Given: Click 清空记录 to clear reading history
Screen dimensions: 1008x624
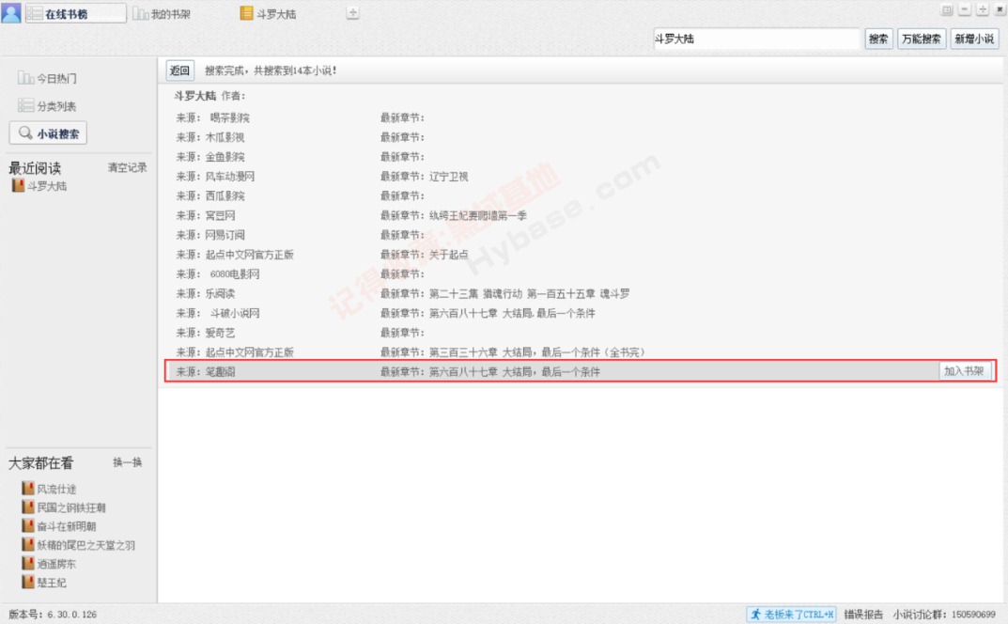Looking at the screenshot, I should (127, 168).
